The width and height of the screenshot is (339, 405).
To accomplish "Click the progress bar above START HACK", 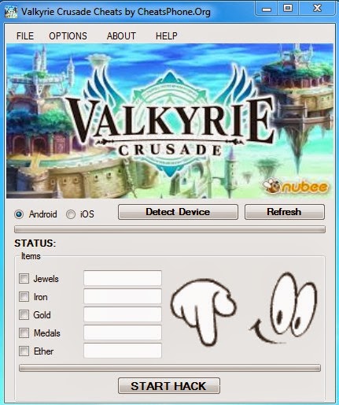I will tap(170, 368).
